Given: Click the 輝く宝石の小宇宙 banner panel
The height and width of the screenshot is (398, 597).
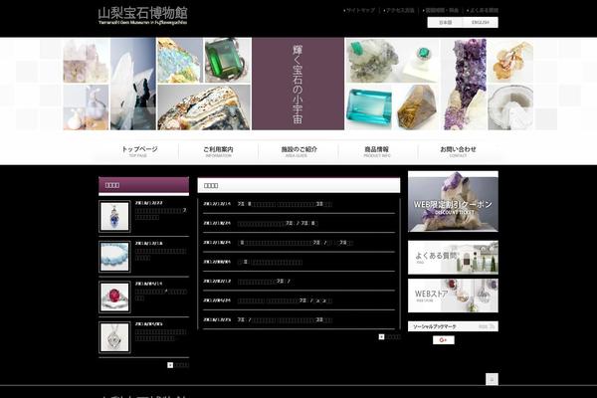Looking at the screenshot, I should click(x=298, y=84).
